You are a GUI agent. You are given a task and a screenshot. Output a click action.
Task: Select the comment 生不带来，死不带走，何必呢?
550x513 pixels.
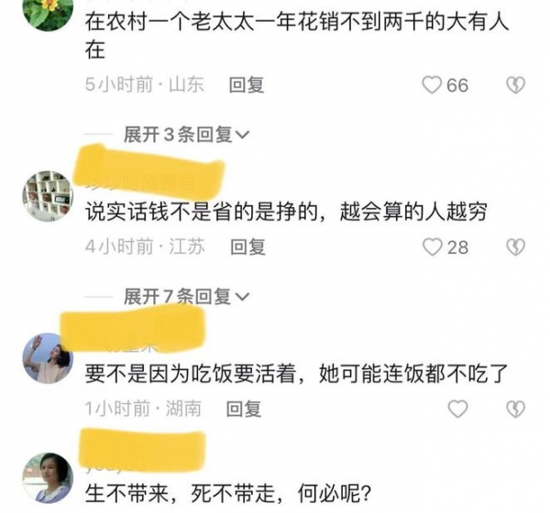pyautogui.click(x=228, y=493)
